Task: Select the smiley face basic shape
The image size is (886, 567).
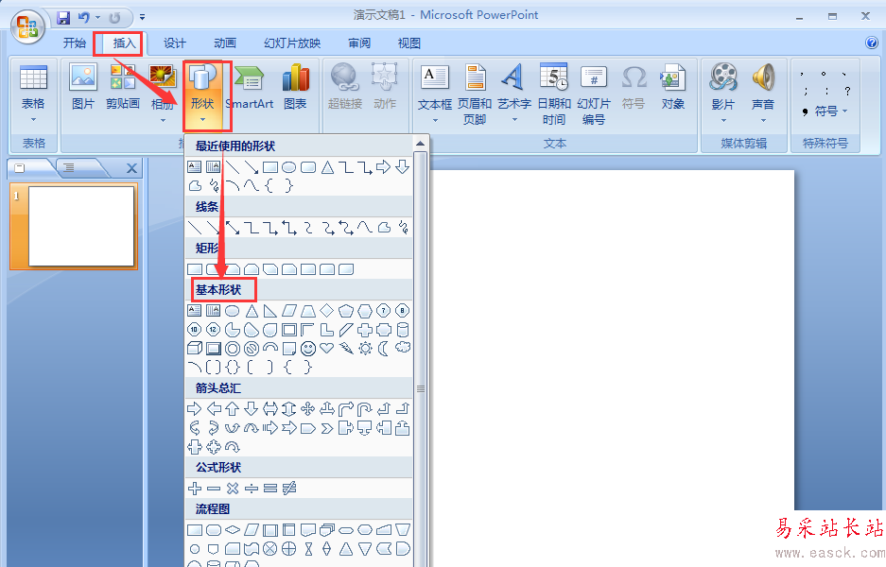Action: pyautogui.click(x=308, y=349)
